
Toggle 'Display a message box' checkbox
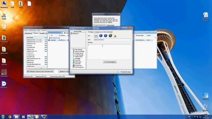(89, 32)
